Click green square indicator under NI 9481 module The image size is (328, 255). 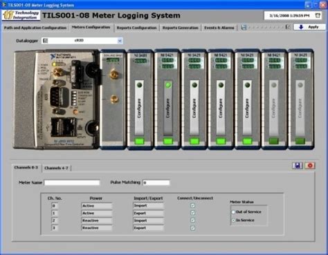[x=139, y=141]
